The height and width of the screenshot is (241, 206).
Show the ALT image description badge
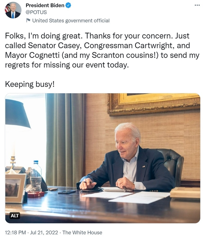pyautogui.click(x=15, y=216)
